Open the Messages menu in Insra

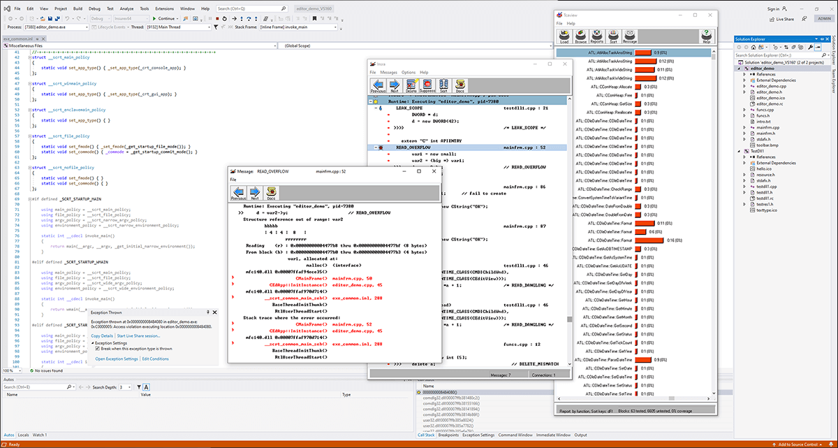388,73
